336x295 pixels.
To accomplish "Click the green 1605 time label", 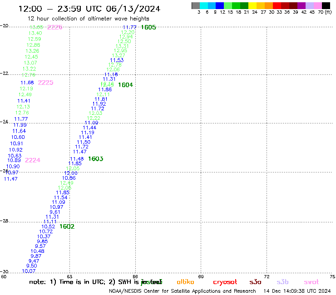I will 148,27.
